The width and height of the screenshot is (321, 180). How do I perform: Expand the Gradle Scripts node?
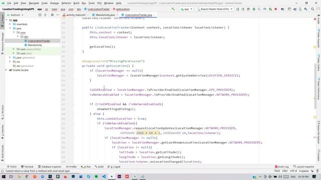pyautogui.click(x=7, y=70)
